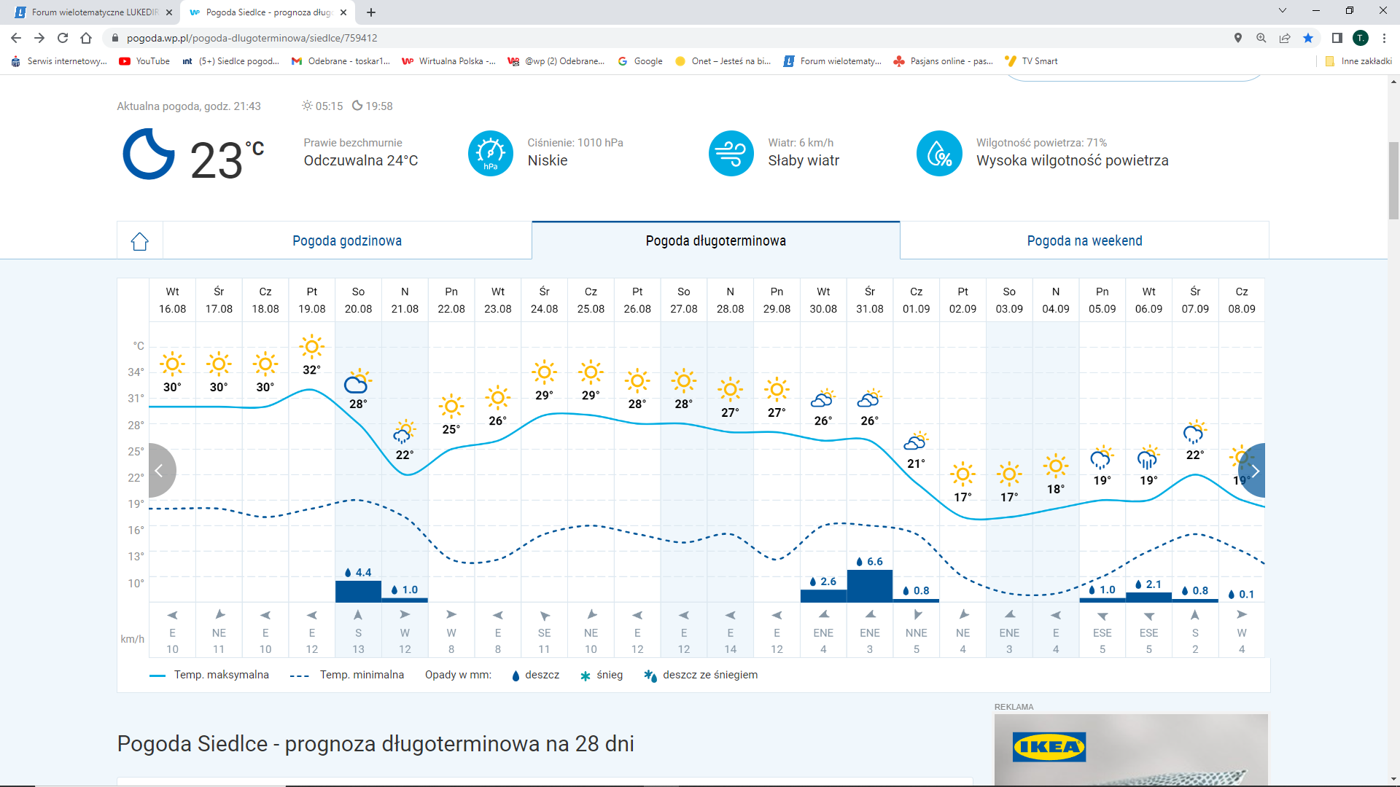Screen dimensions: 1400x787
Task: Click the wind speed icon
Action: tap(731, 154)
